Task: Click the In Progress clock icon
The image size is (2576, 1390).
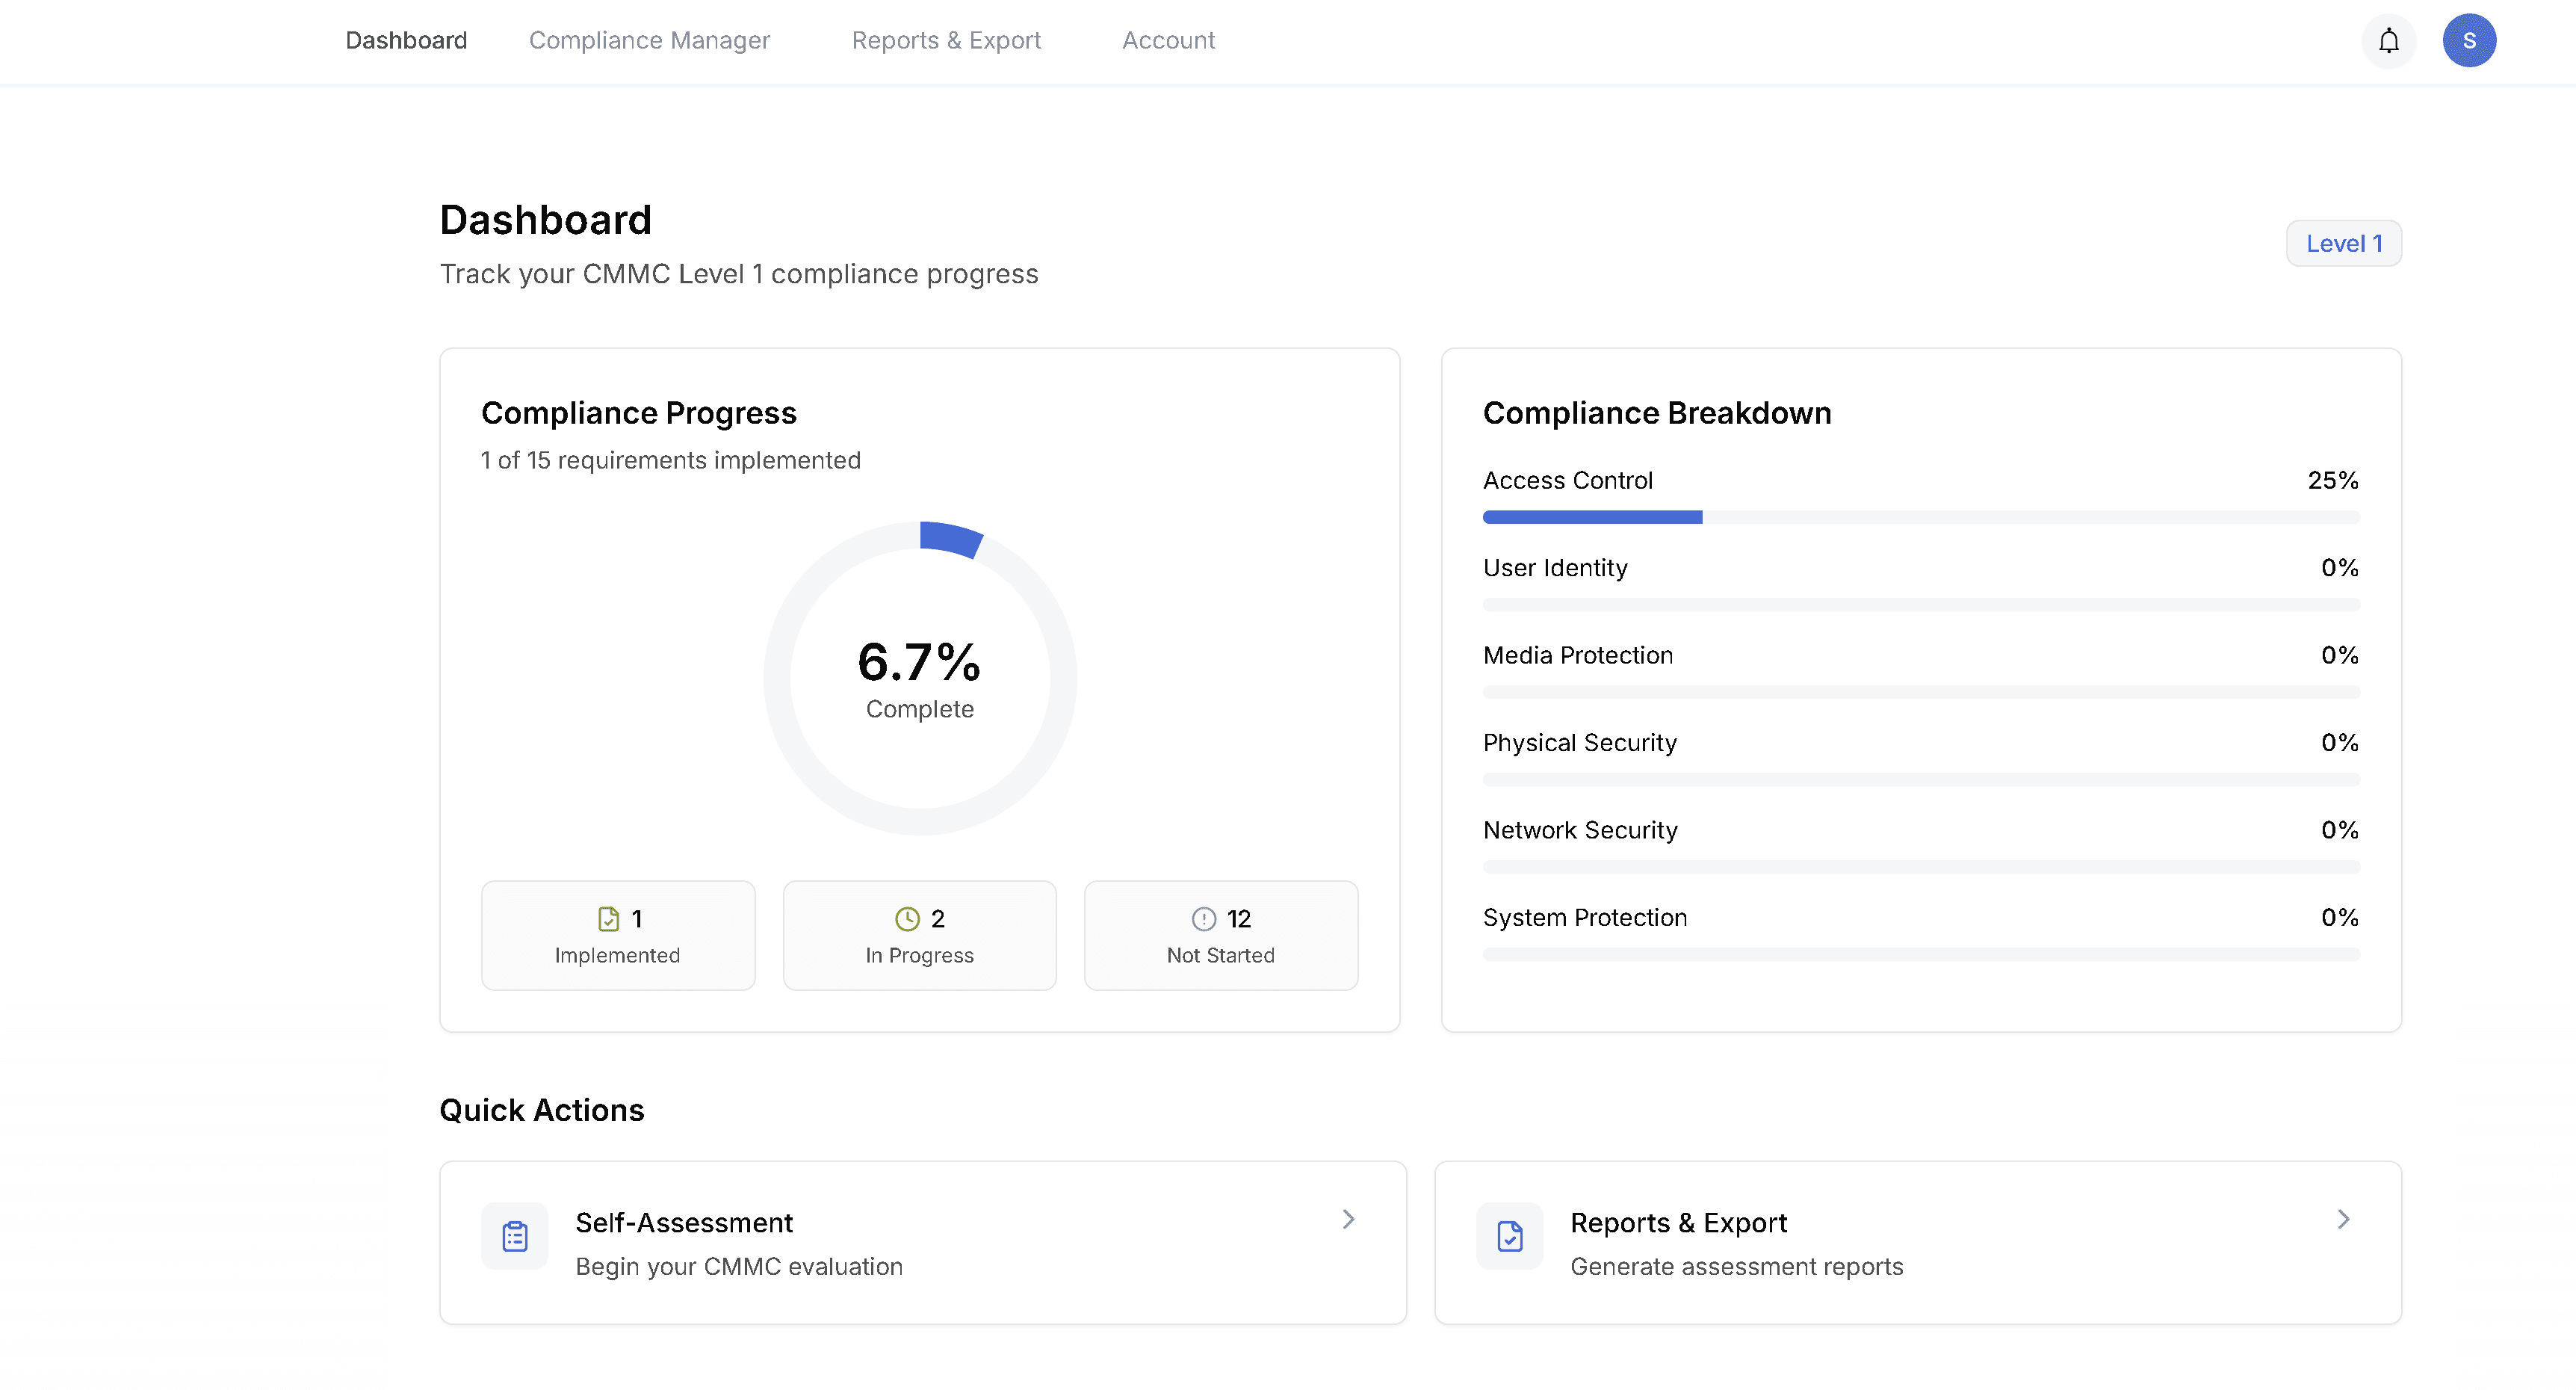Action: tap(907, 918)
